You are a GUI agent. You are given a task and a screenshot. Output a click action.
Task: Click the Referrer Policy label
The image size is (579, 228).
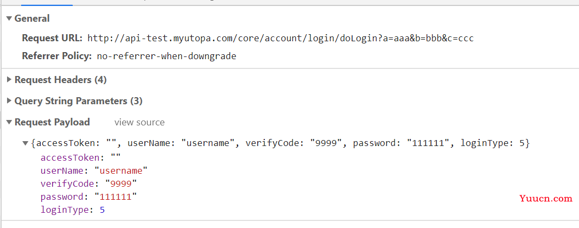(57, 56)
